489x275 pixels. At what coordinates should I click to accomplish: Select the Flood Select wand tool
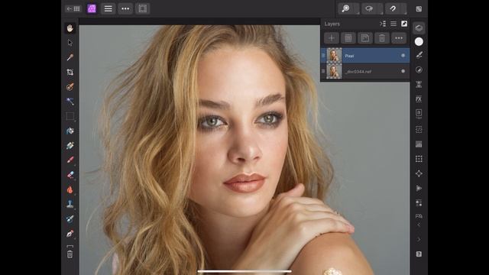pyautogui.click(x=70, y=101)
